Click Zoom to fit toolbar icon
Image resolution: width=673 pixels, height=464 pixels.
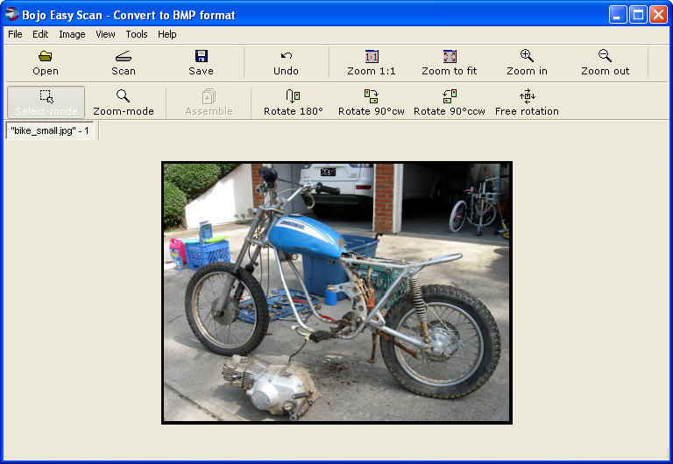click(x=449, y=63)
